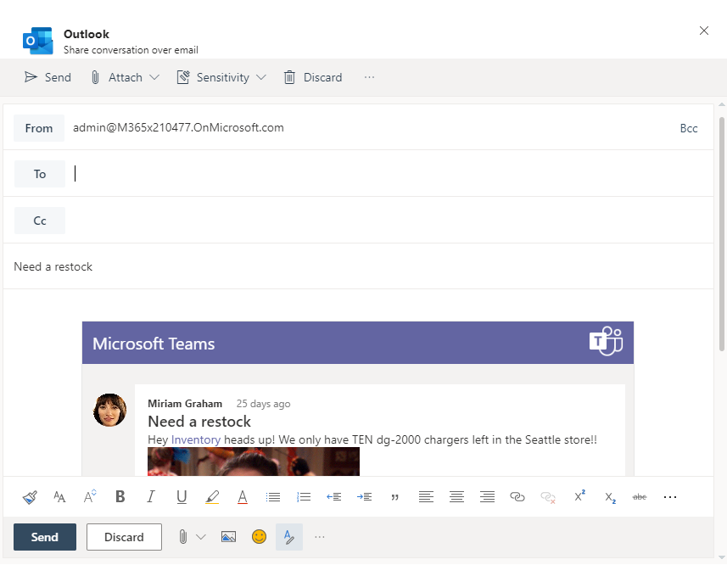This screenshot has height=565, width=727.
Task: Toggle strikethrough formatting
Action: (640, 497)
